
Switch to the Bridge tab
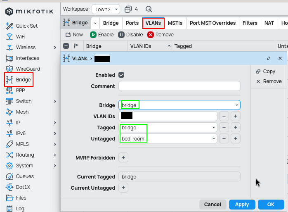(111, 23)
